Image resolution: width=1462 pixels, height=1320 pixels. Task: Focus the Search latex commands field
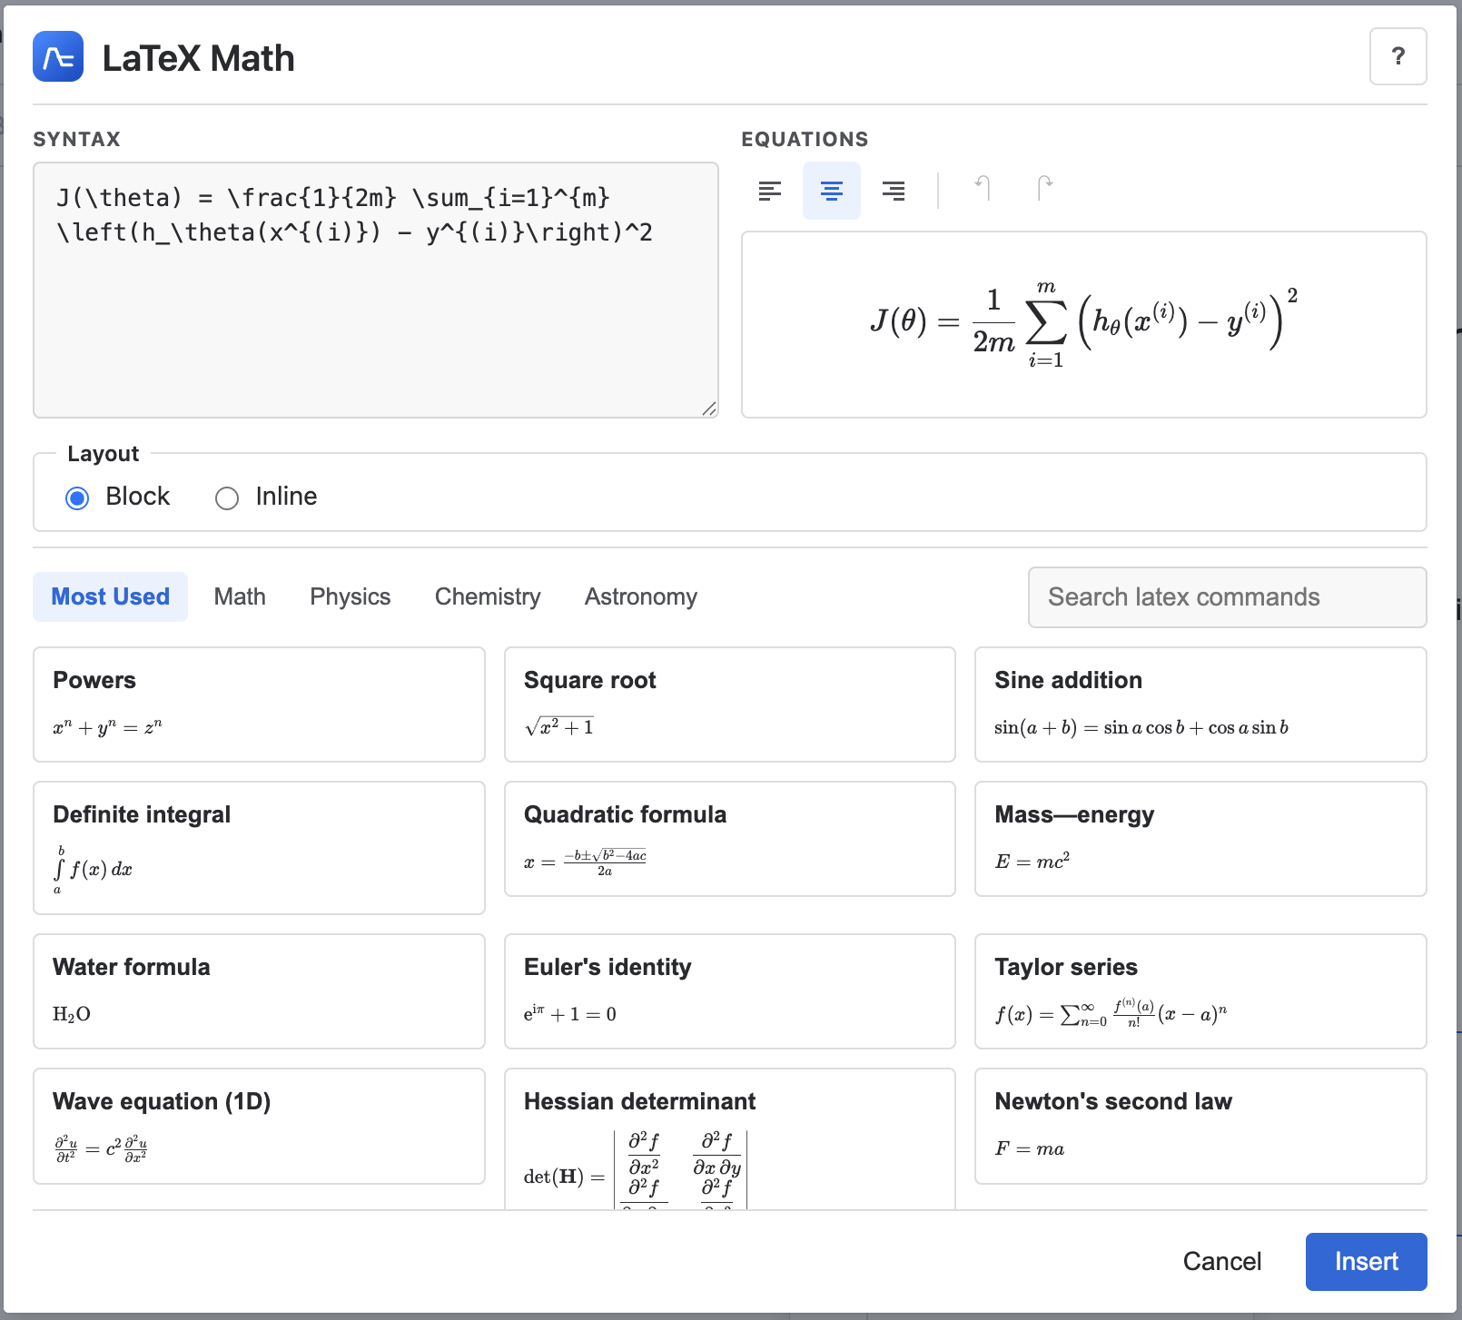pos(1227,597)
